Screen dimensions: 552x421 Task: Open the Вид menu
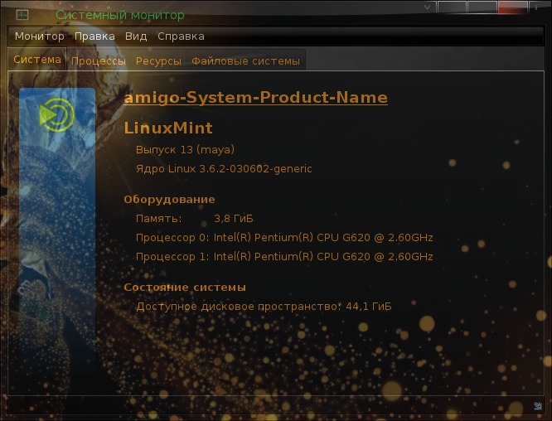(136, 36)
